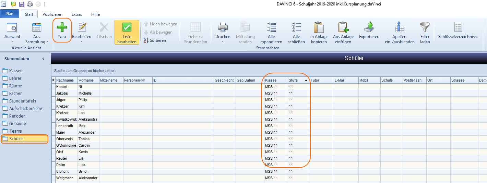Switch to the Publizieren tab
This screenshot has height=183, width=487.
(52, 14)
